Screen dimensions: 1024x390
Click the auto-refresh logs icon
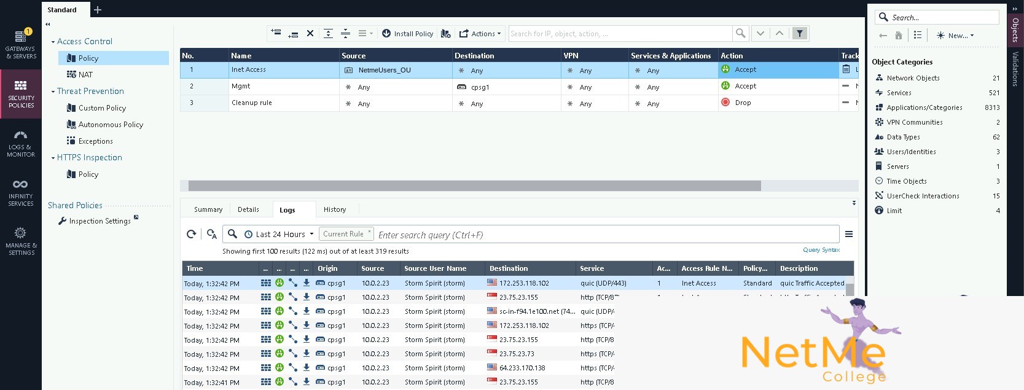coord(212,234)
